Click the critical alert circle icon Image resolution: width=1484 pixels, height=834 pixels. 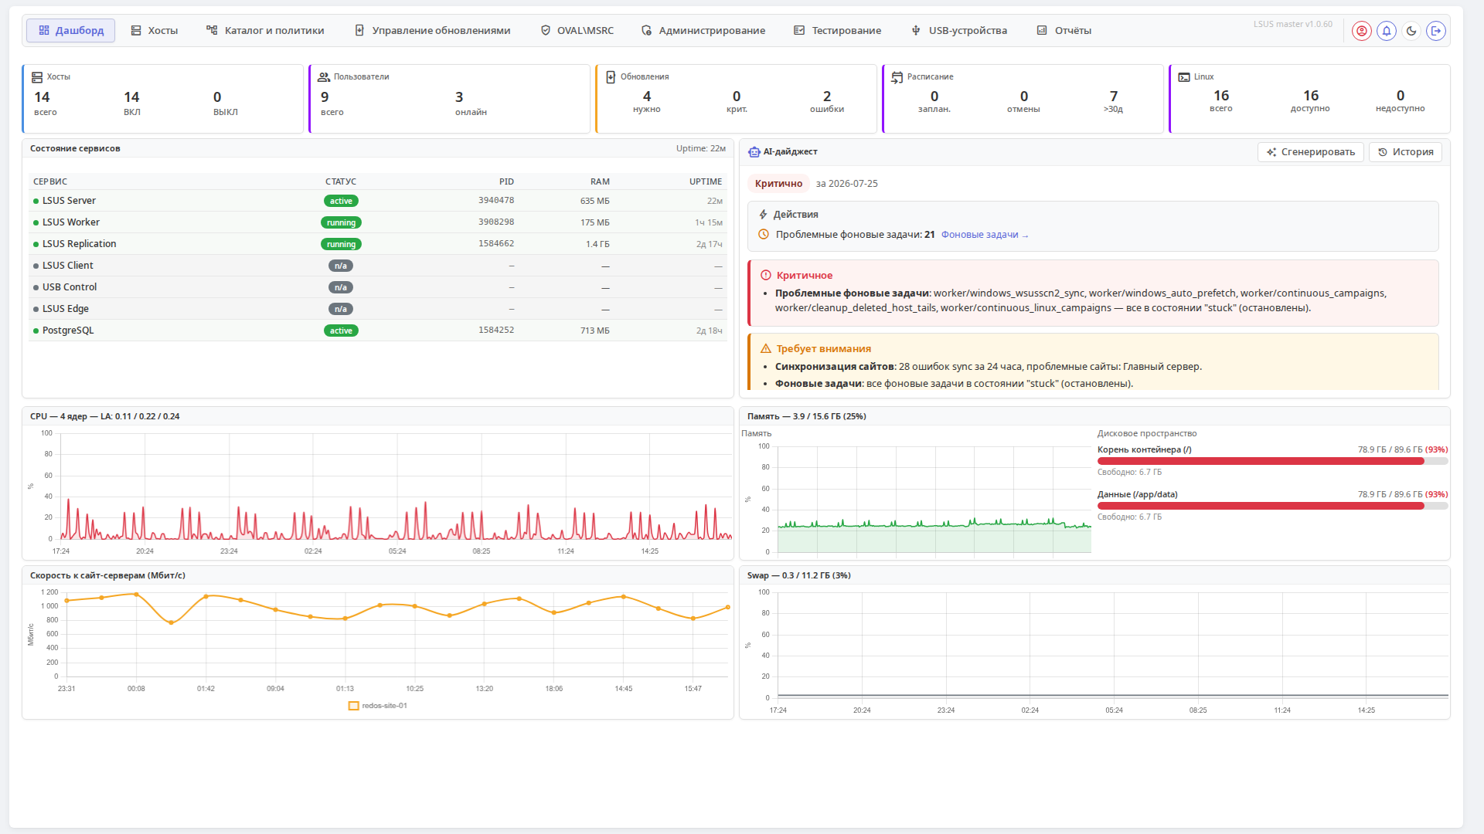(x=766, y=276)
